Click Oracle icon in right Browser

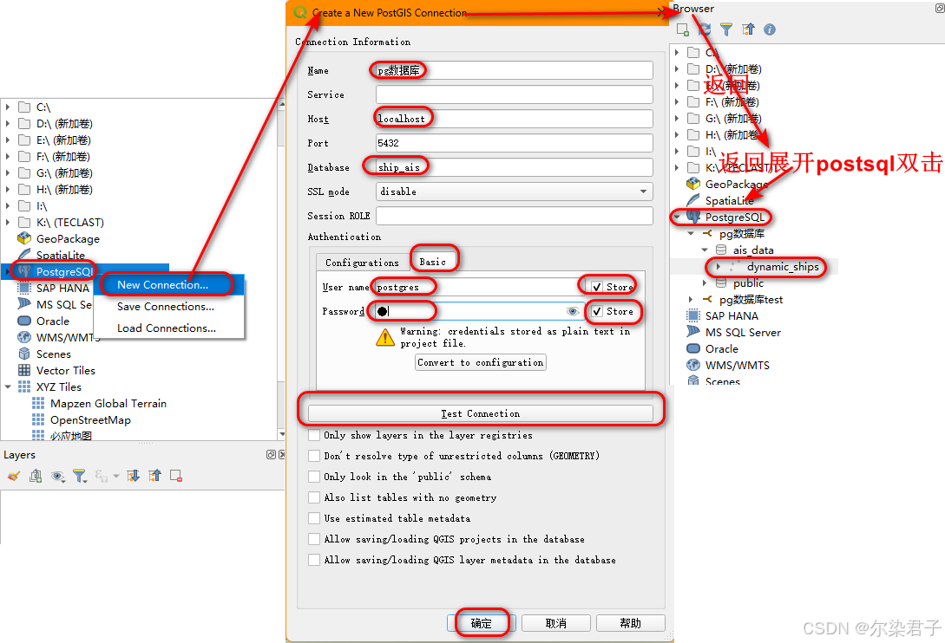tap(693, 348)
